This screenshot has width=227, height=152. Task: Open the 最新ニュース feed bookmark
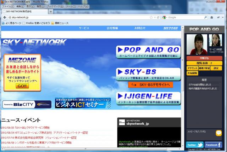pos(60,23)
